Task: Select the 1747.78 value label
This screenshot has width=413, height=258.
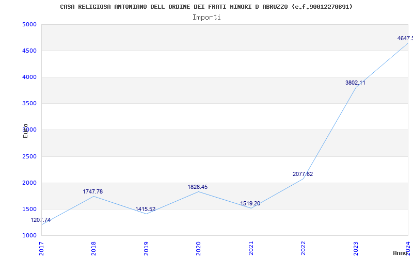Action: [93, 191]
